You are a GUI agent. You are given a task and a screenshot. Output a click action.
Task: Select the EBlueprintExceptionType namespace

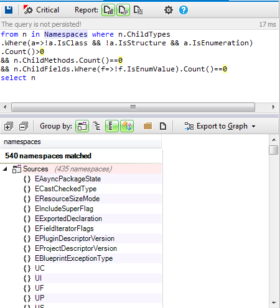[73, 258]
